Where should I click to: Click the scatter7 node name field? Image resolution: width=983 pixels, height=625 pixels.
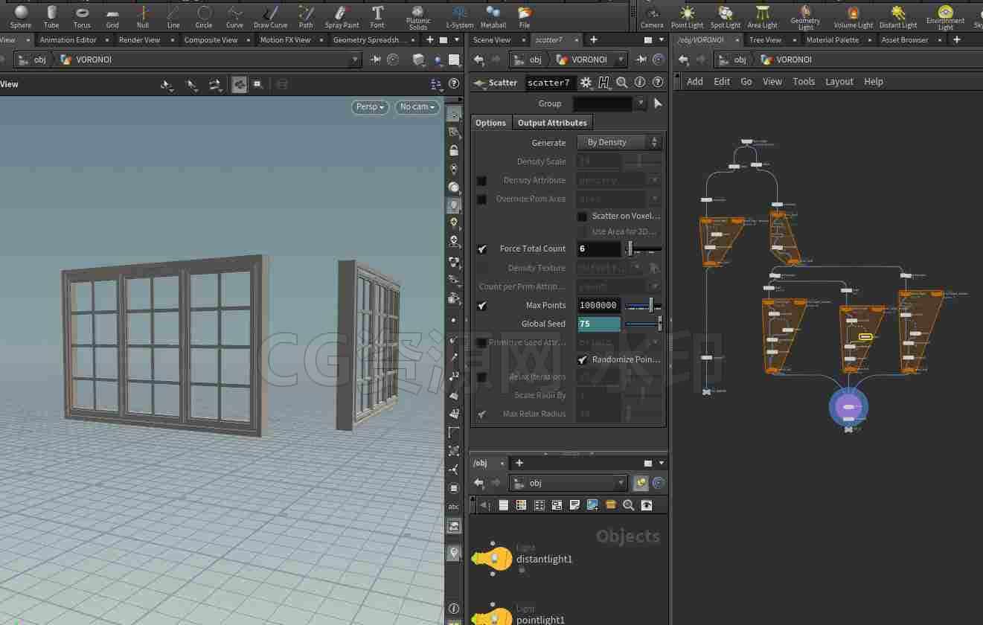(x=549, y=83)
